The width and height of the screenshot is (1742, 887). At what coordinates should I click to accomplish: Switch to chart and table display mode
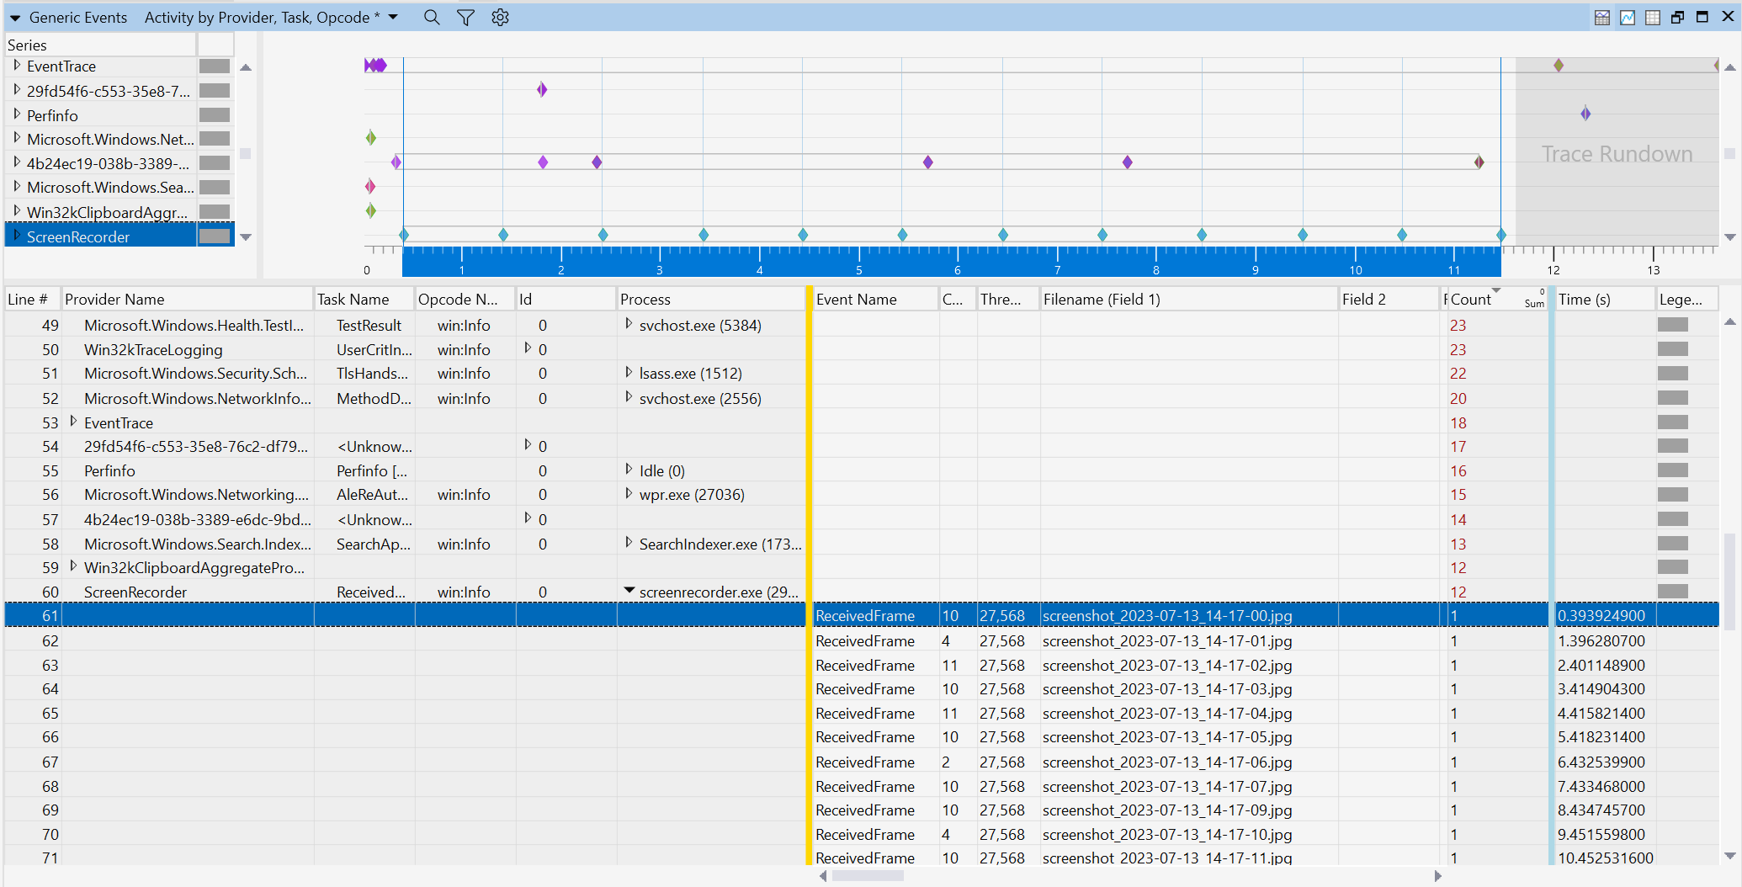coord(1601,17)
